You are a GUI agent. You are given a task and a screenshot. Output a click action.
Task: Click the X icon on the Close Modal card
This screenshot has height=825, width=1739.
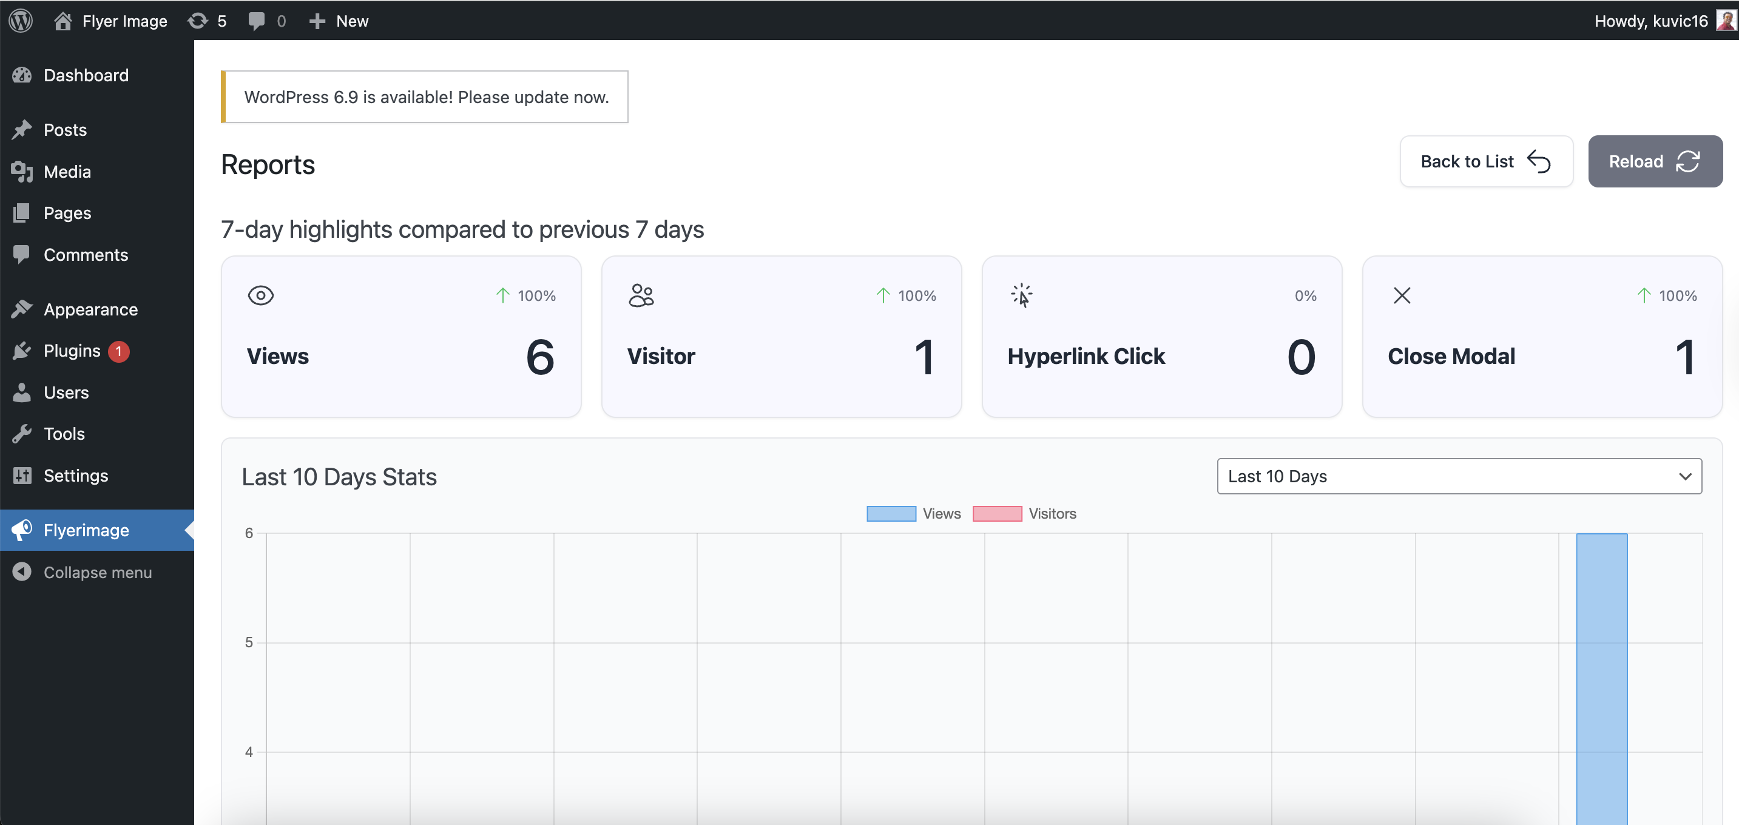tap(1402, 295)
